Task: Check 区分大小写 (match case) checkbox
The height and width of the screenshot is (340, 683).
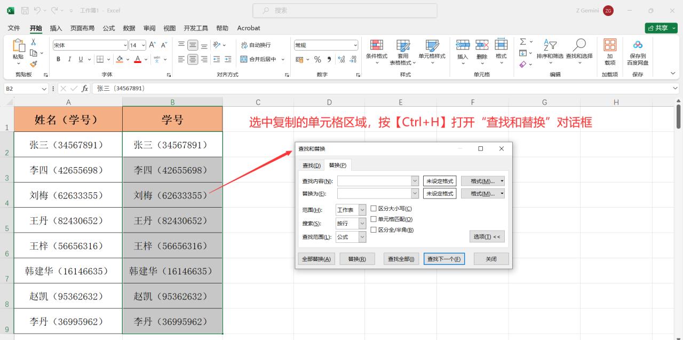Action: (x=374, y=209)
